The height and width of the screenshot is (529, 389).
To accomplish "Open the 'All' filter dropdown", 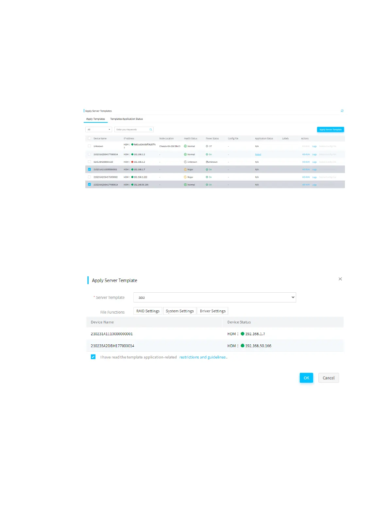I will (x=99, y=130).
